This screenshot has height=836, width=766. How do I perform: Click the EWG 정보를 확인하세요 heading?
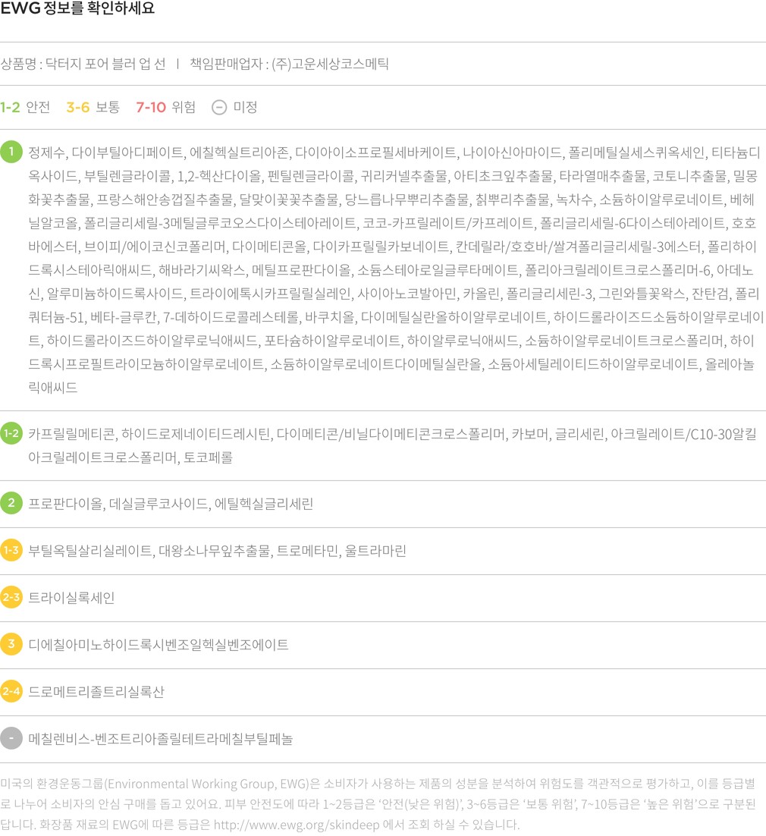click(77, 10)
